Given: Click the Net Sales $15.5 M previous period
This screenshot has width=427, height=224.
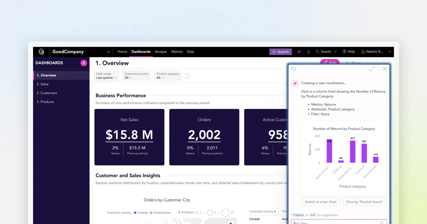Looking at the screenshot, I should coord(137,148).
